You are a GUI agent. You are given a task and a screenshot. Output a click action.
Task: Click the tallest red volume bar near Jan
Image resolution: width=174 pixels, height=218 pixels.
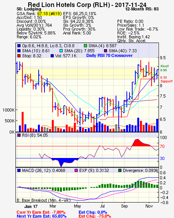[x=23, y=122]
